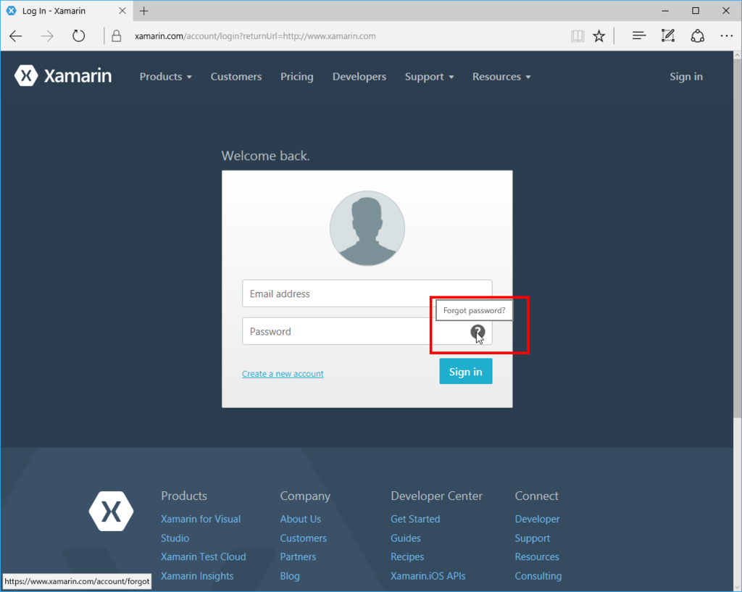742x592 pixels.
Task: Open Get Started footer link
Action: click(415, 519)
